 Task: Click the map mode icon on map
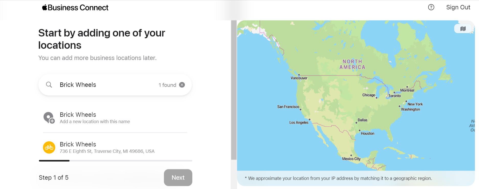[x=463, y=29]
